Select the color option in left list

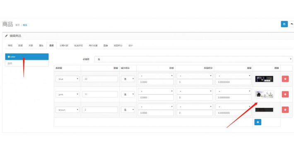click(27, 57)
